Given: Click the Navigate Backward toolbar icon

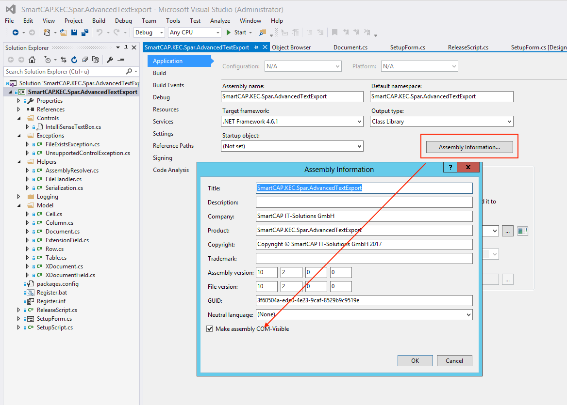Looking at the screenshot, I should coord(15,32).
